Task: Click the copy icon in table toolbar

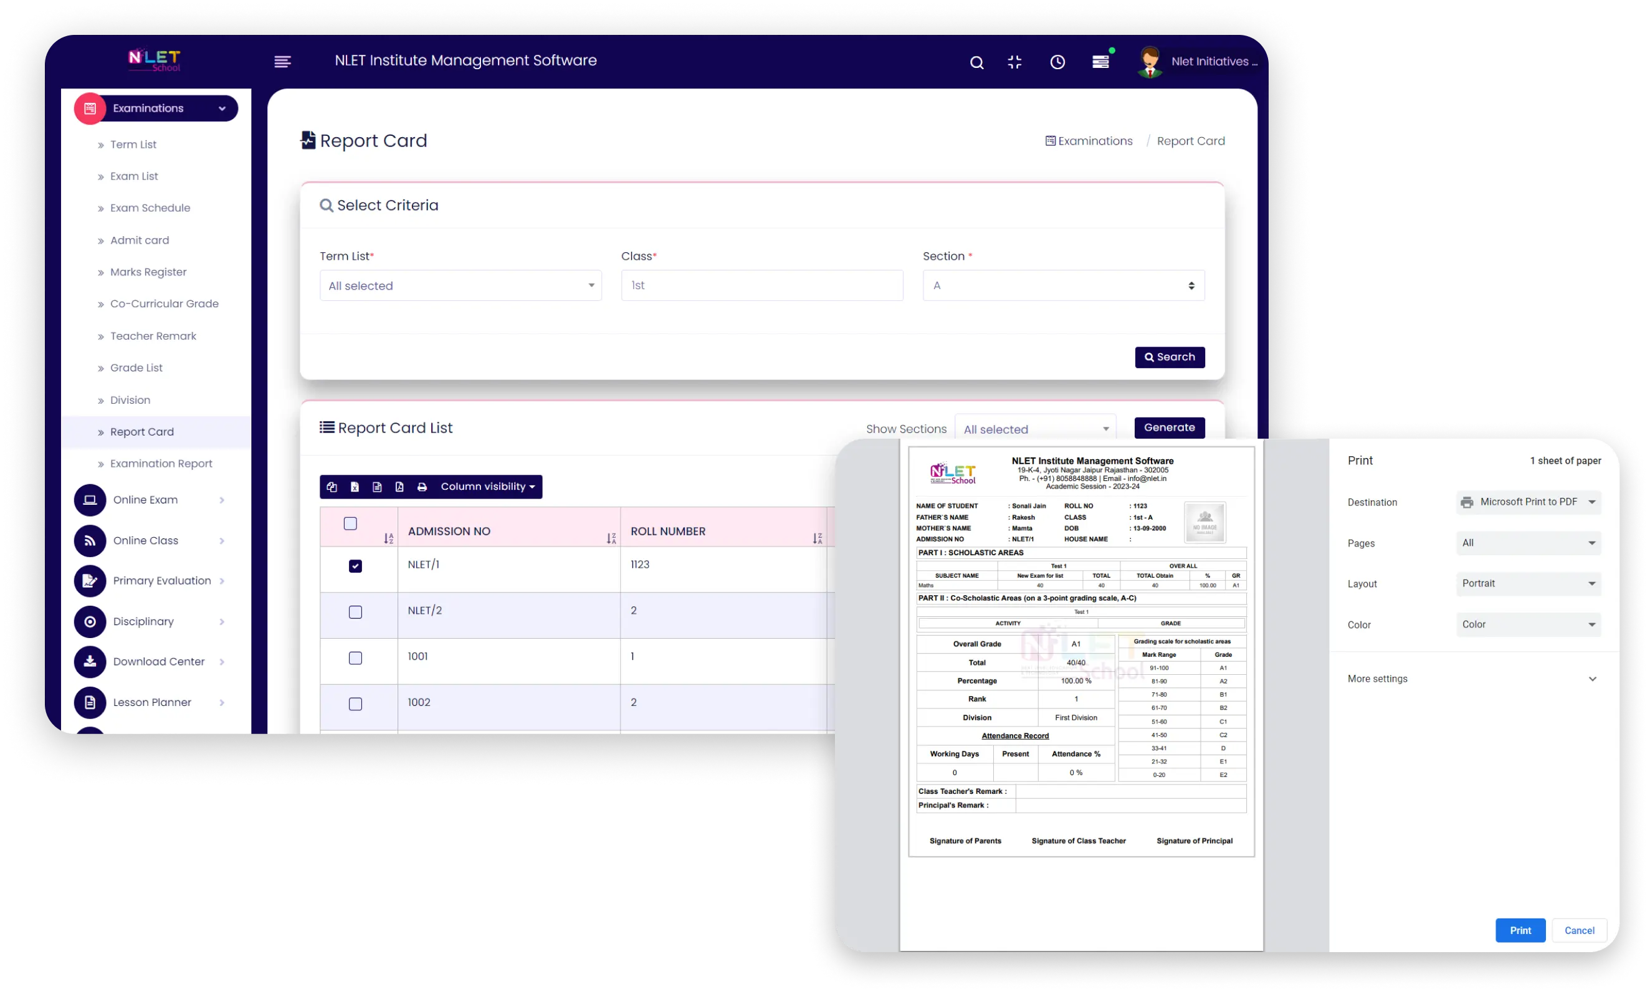Action: pos(331,487)
